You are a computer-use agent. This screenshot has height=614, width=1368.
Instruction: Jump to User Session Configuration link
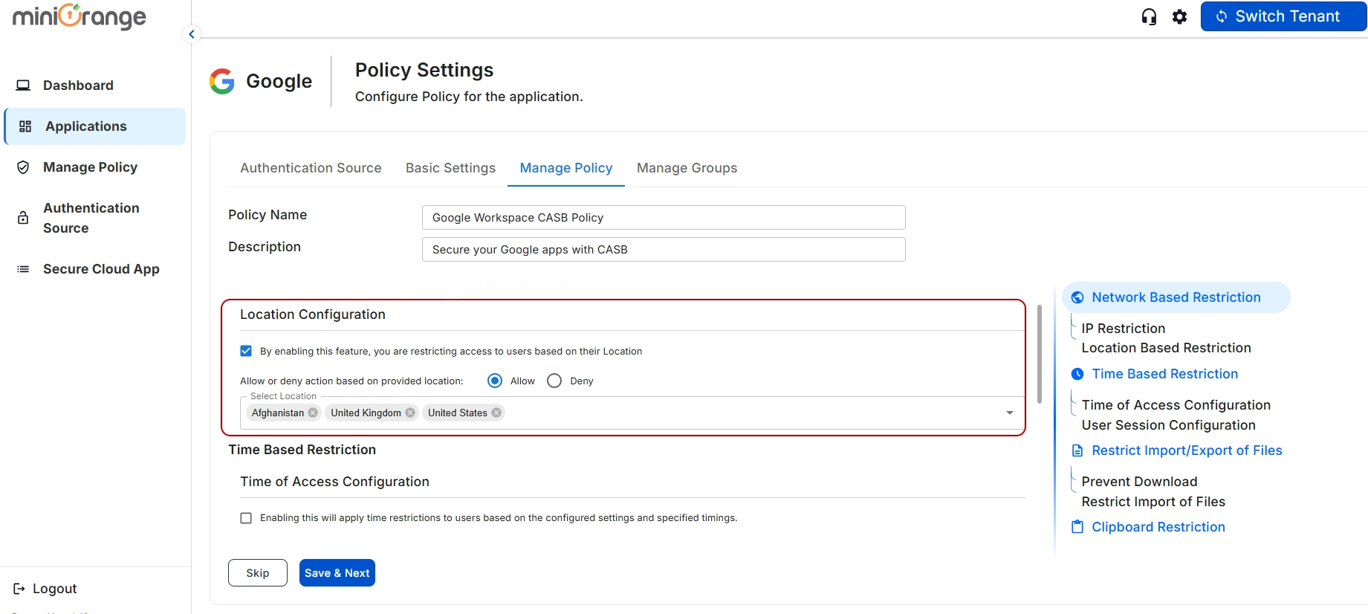(x=1169, y=425)
